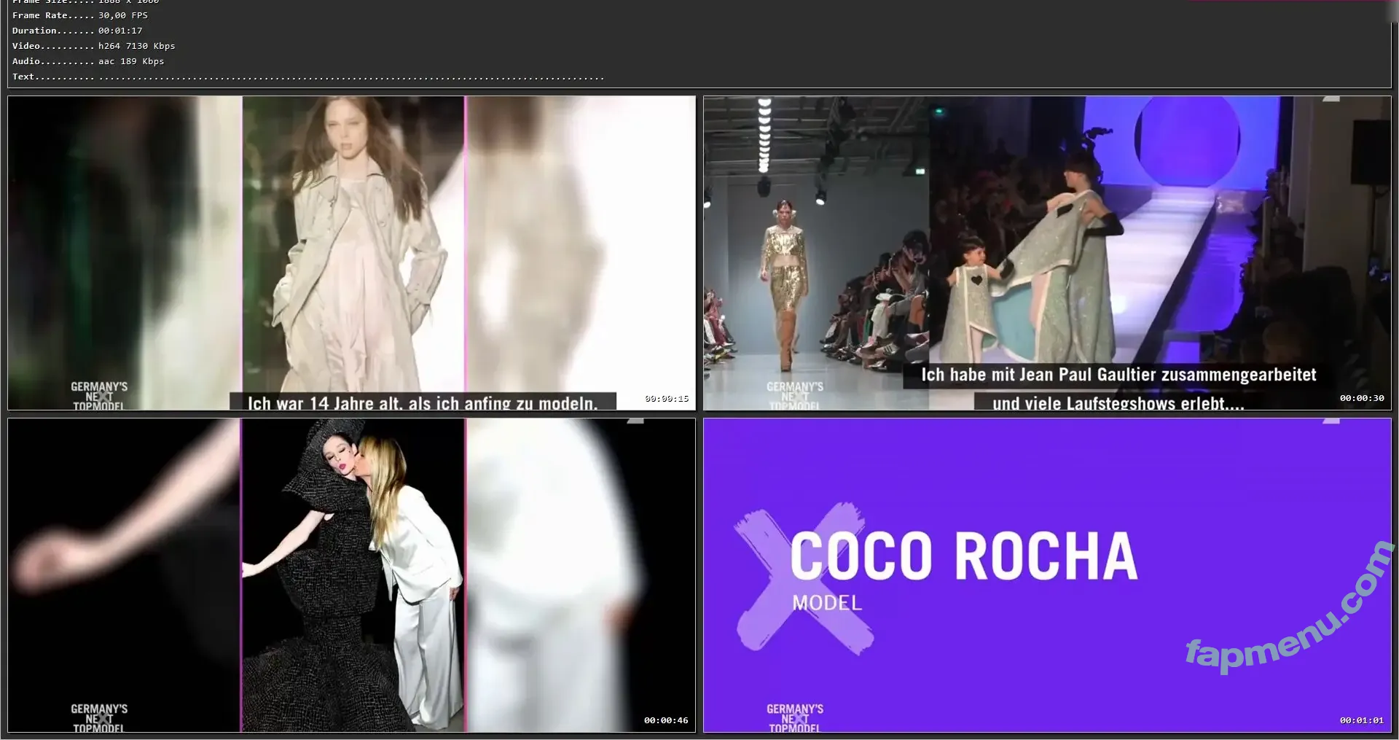Image resolution: width=1399 pixels, height=740 pixels.
Task: Click the 'COCO ROCHA' title text
Action: pyautogui.click(x=964, y=556)
